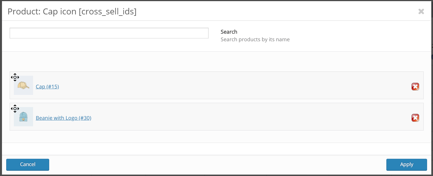Click the drag handle for Beanie with Logo

pyautogui.click(x=15, y=108)
